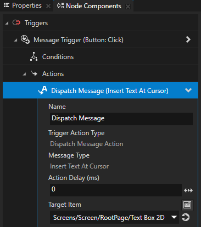Click the Action Delay input field
201x227 pixels.
click(116, 190)
